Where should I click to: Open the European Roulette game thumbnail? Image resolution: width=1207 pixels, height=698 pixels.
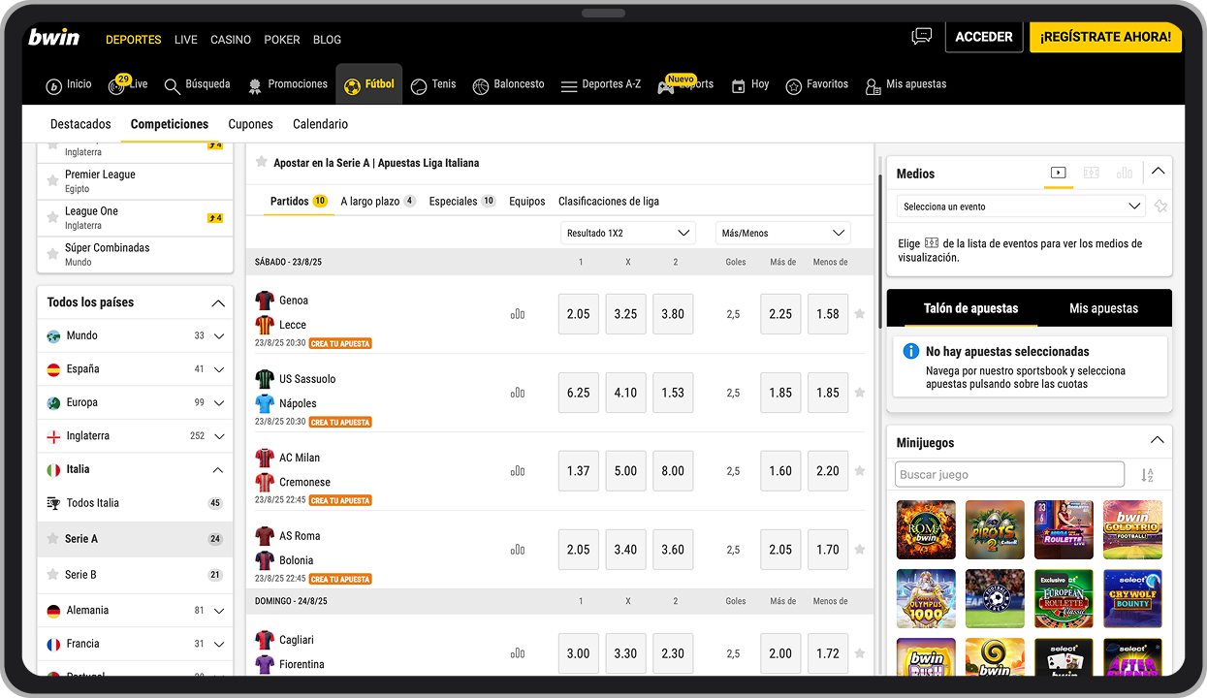(x=1064, y=599)
